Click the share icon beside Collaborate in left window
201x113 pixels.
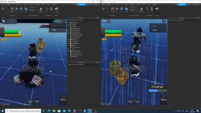coord(90,5)
